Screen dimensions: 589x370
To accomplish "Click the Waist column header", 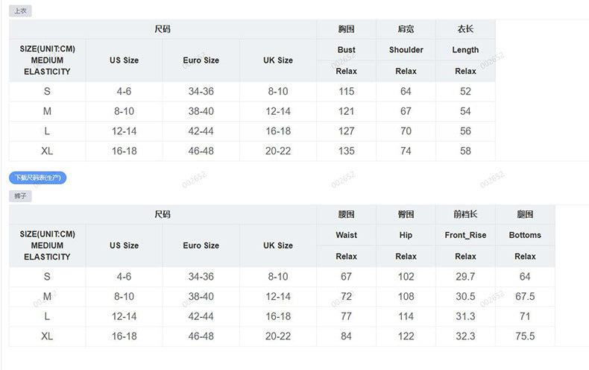I will coord(346,235).
